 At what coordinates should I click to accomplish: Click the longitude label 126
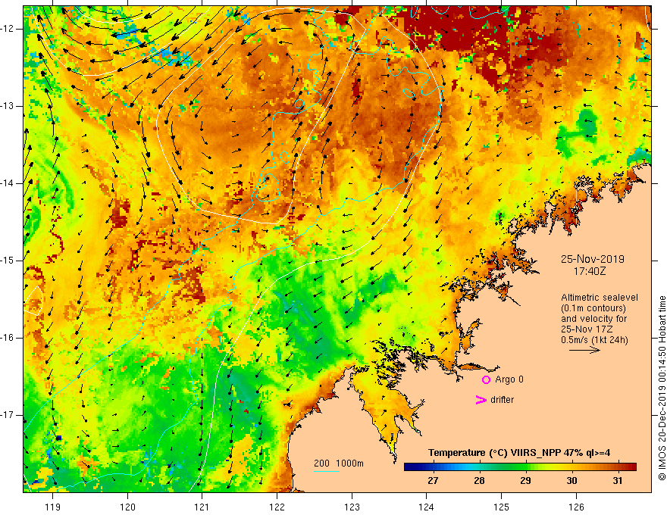[576, 507]
